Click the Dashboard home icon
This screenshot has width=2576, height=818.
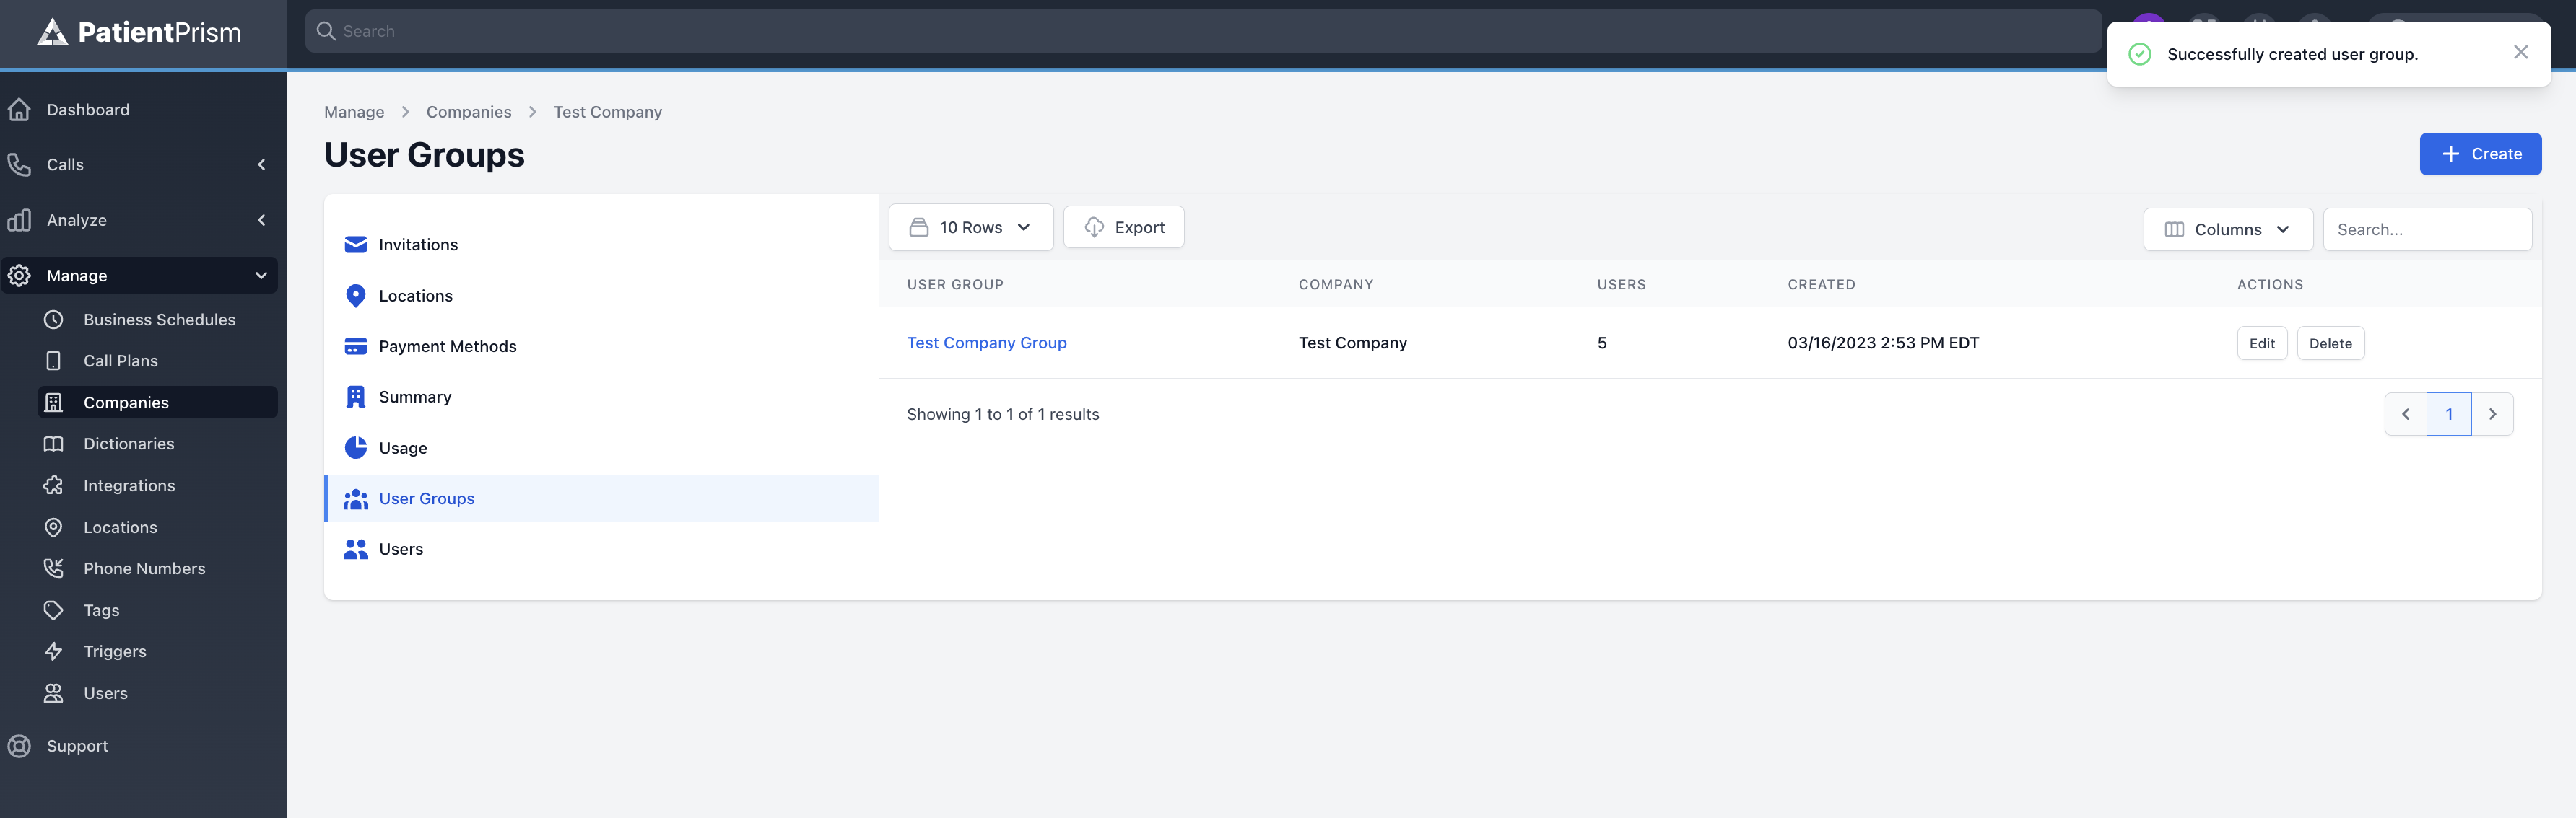tap(19, 110)
